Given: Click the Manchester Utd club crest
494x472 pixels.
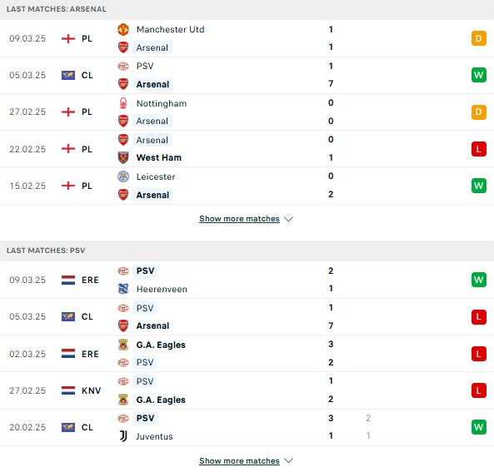Looking at the screenshot, I should (123, 29).
